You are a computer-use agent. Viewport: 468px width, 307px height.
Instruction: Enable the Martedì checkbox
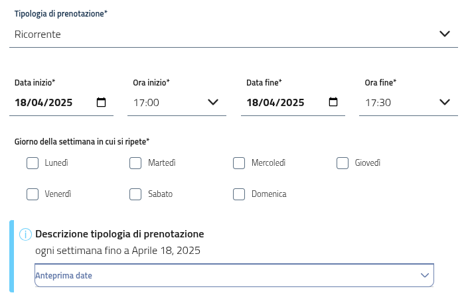coord(135,163)
